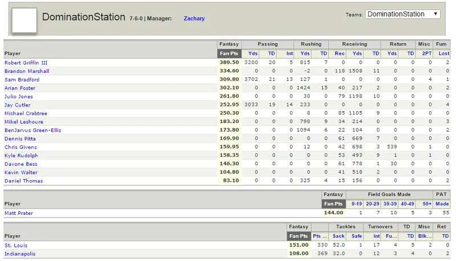Open the Teams dropdown showing DominationStation
This screenshot has width=456, height=261.
point(402,14)
